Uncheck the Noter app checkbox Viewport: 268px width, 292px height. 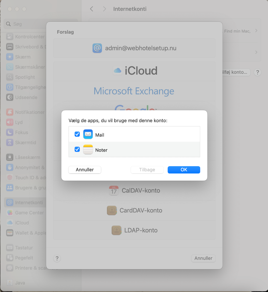click(x=77, y=149)
